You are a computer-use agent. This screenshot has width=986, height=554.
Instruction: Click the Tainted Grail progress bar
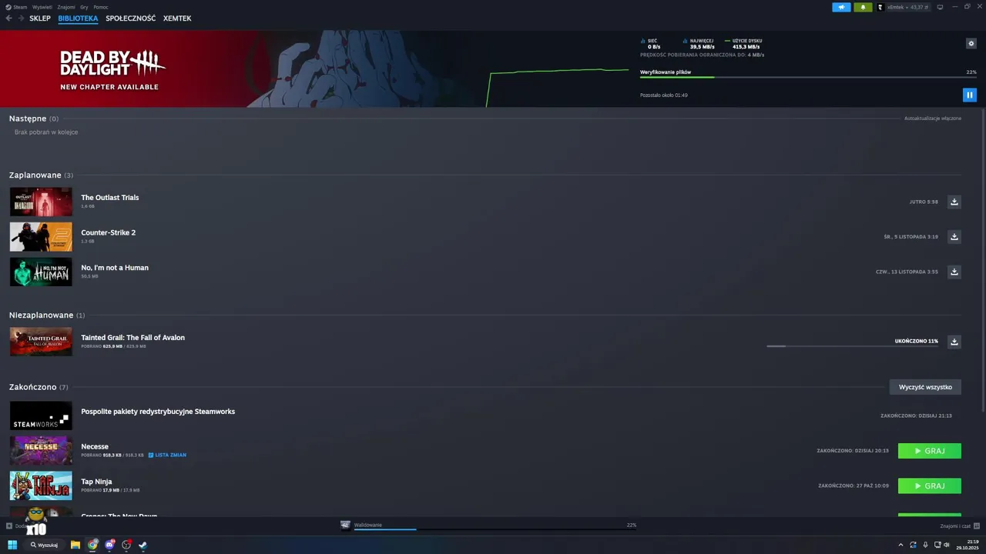(x=852, y=346)
